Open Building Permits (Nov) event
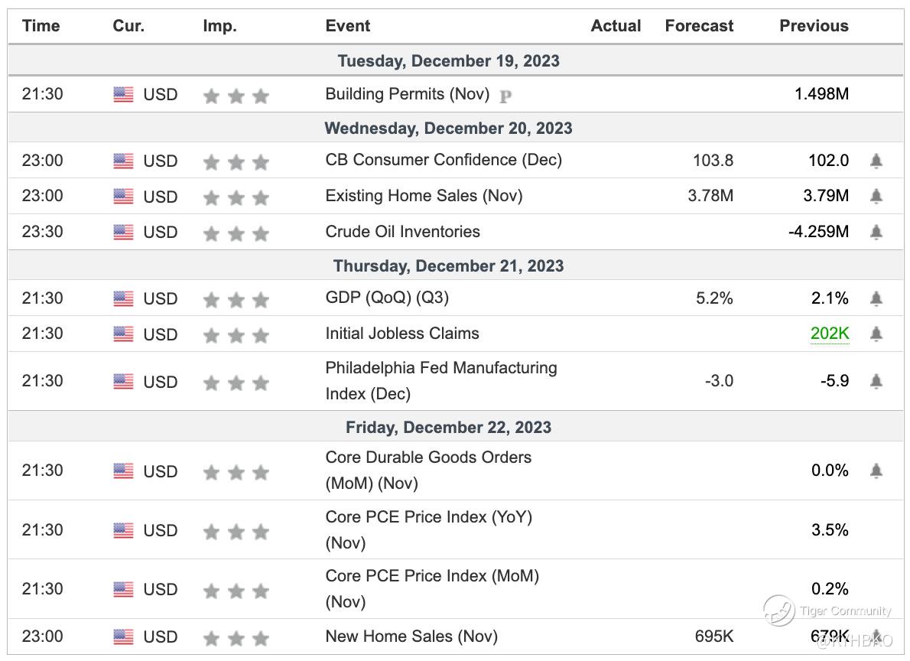 pos(406,94)
